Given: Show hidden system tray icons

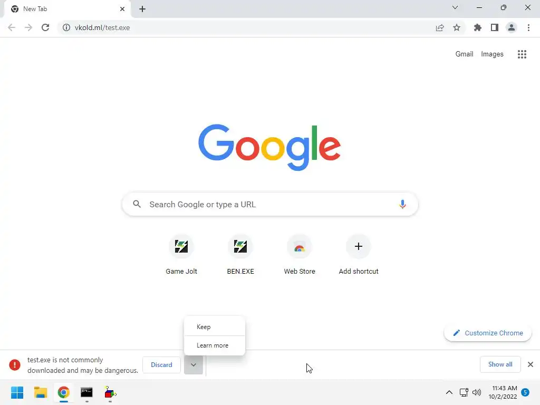Looking at the screenshot, I should pyautogui.click(x=449, y=392).
